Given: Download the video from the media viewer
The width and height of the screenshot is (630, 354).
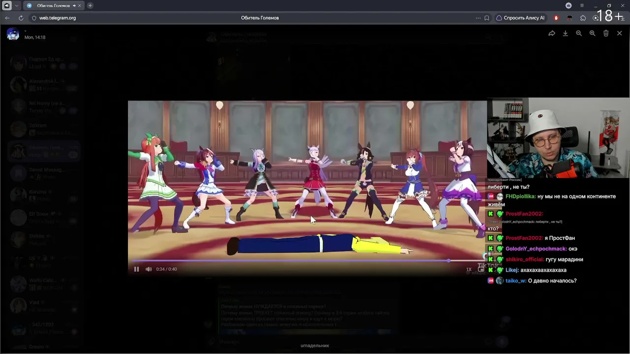Looking at the screenshot, I should 565,33.
